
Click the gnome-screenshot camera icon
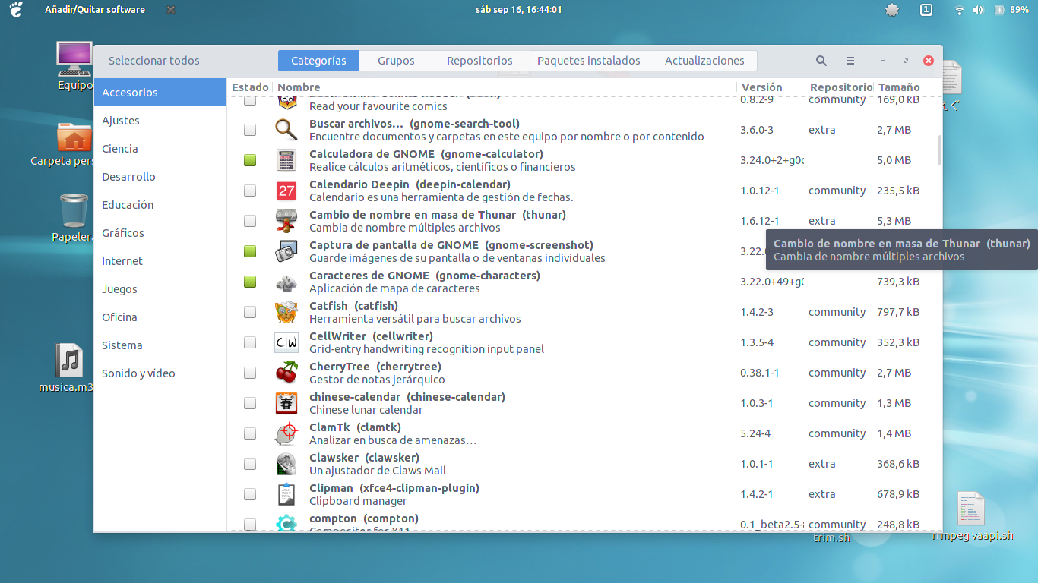tap(286, 251)
